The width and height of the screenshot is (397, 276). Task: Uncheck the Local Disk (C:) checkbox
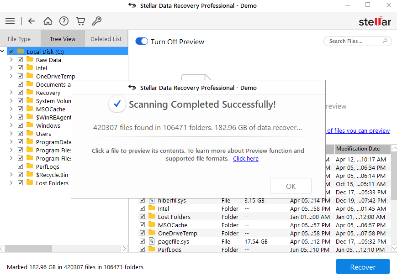pyautogui.click(x=11, y=52)
